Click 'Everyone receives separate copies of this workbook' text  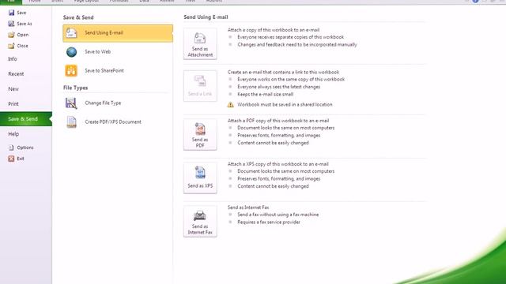pyautogui.click(x=290, y=37)
